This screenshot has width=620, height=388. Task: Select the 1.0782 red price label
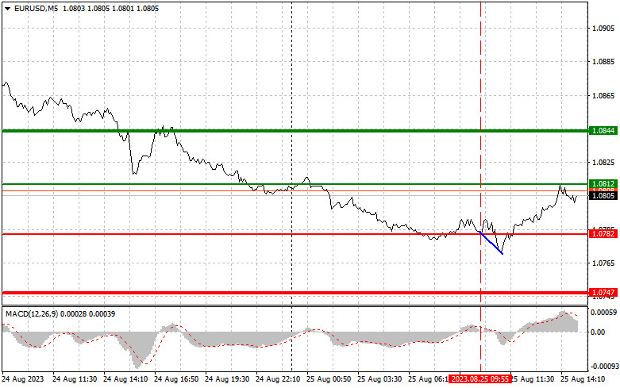pos(603,234)
